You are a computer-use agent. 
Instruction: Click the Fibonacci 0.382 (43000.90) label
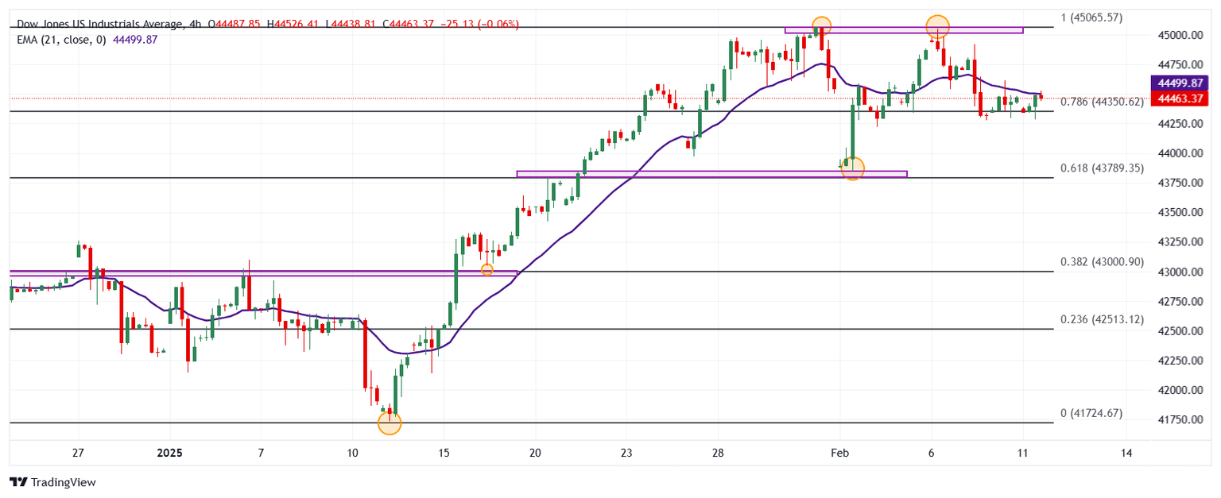pos(1102,262)
